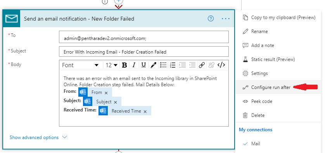Open the help question mark icon
The height and width of the screenshot is (153, 330).
click(211, 19)
